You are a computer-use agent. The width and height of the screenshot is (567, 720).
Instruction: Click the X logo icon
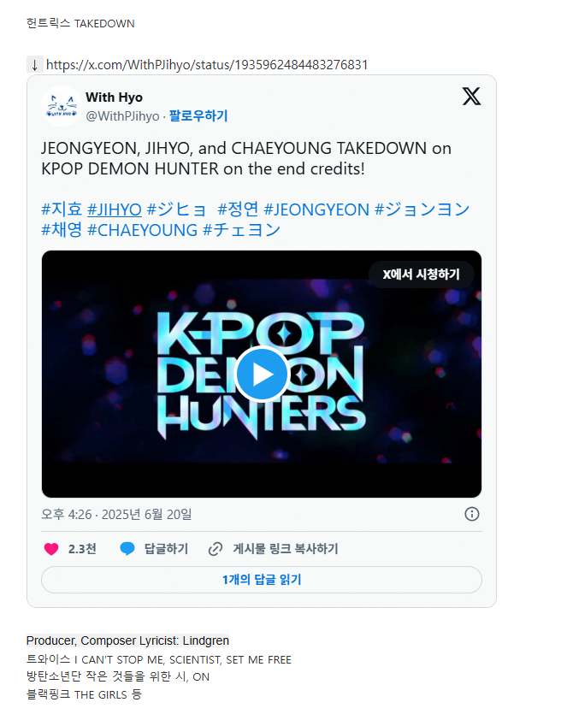pyautogui.click(x=471, y=97)
